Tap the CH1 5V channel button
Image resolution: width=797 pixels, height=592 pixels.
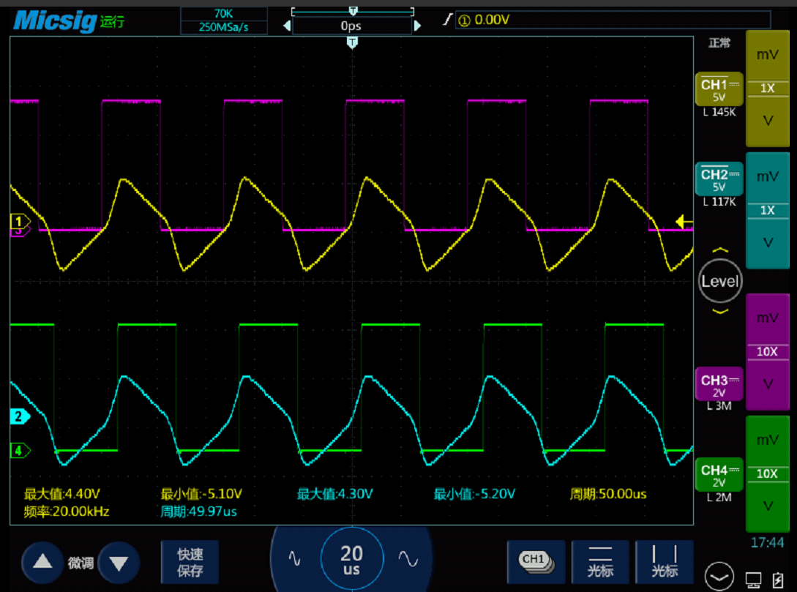pos(719,90)
